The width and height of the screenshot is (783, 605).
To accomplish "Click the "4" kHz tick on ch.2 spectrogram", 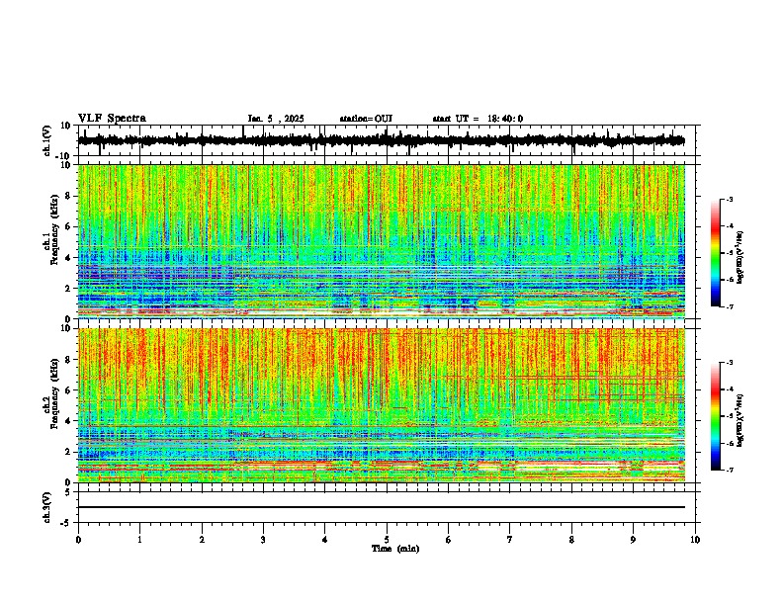I will point(69,421).
